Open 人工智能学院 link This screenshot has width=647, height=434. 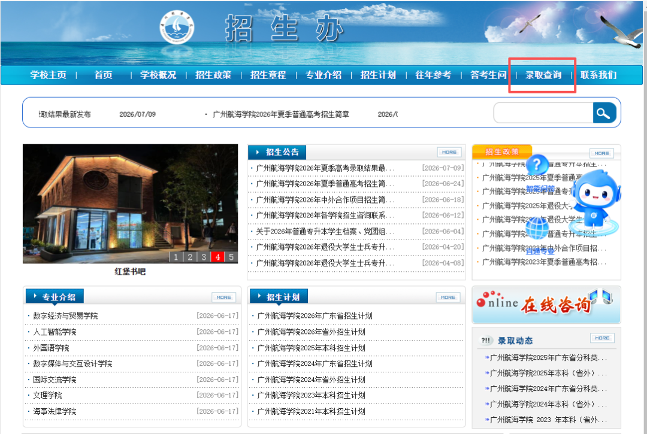(55, 332)
